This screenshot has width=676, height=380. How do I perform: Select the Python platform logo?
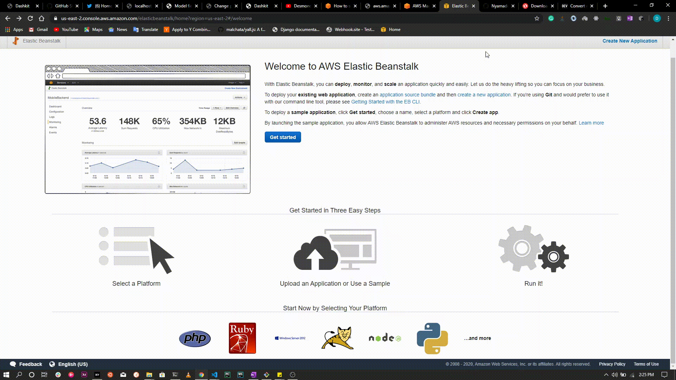click(x=432, y=338)
